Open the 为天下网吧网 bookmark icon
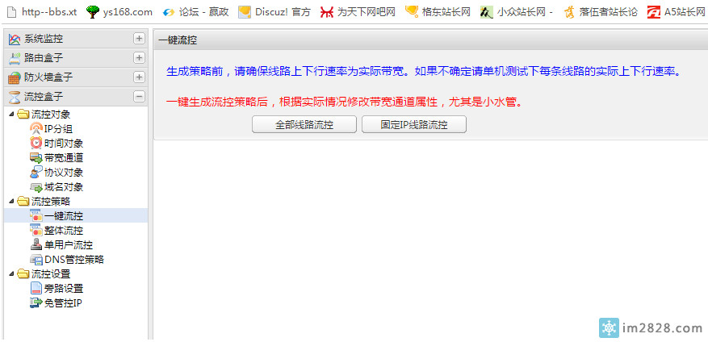 tap(327, 12)
